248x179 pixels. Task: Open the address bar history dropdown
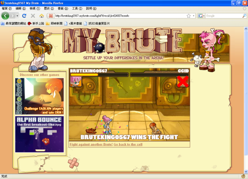coord(193,16)
